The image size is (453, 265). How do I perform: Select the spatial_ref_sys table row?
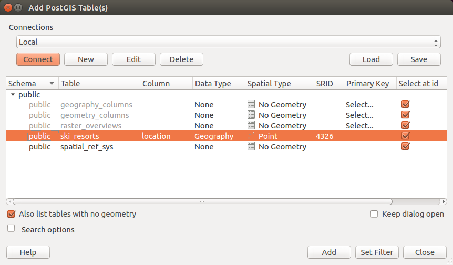point(87,147)
